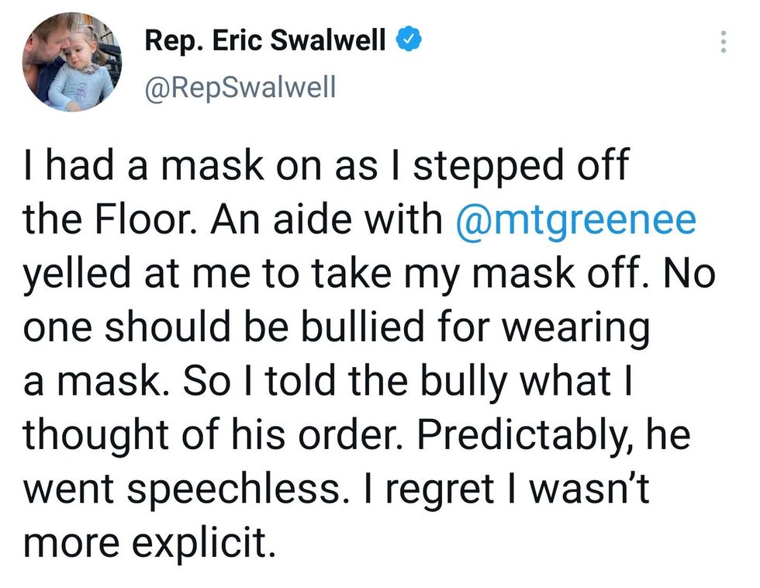Click the display name Rep. Eric Swalwell

click(266, 40)
